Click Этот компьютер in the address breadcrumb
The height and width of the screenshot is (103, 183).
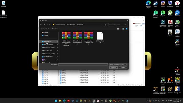tap(60, 25)
